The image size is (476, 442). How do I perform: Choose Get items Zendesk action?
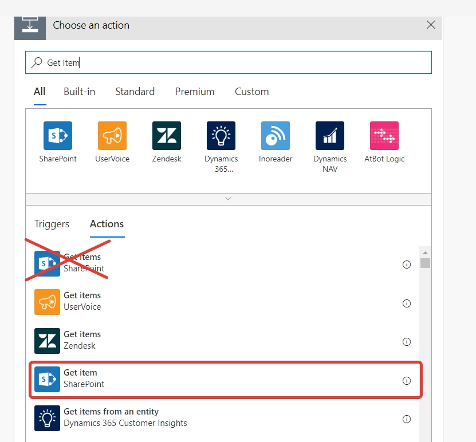pos(225,341)
